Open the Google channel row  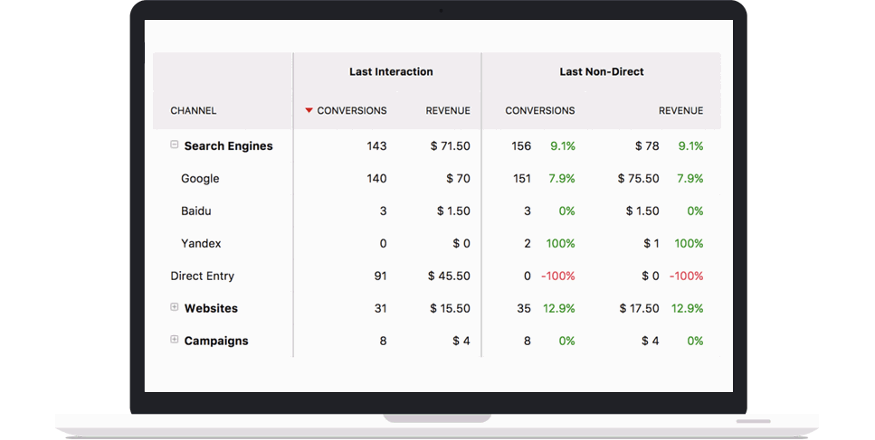200,178
